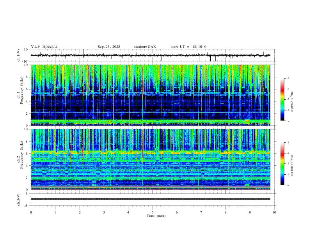Screen dimensions: 309x238
Task: Click the "ch.3(V)" axis label
Action: click(x=19, y=199)
